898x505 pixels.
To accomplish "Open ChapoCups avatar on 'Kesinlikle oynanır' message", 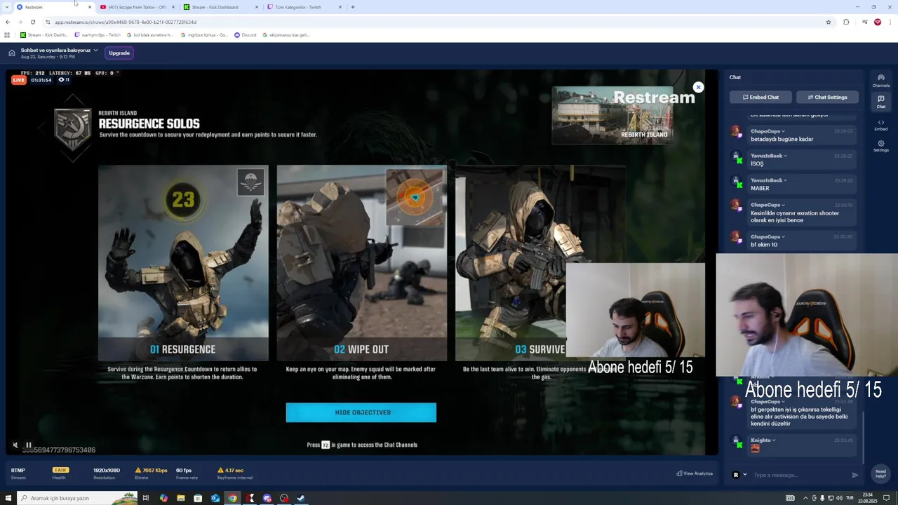I will coord(736,206).
